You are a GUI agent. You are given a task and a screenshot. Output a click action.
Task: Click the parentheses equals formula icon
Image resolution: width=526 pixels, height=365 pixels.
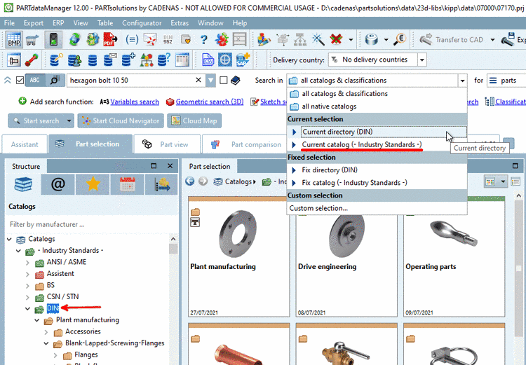[x=132, y=39]
